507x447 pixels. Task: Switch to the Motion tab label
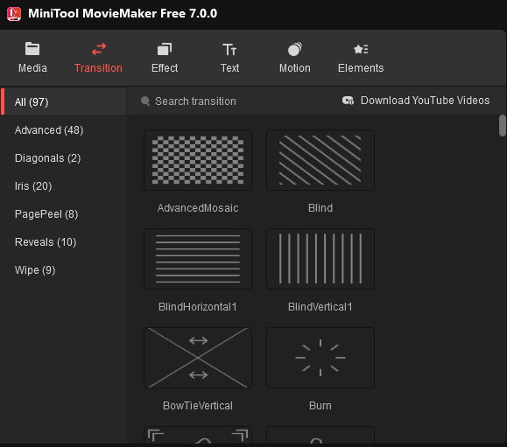(x=295, y=68)
